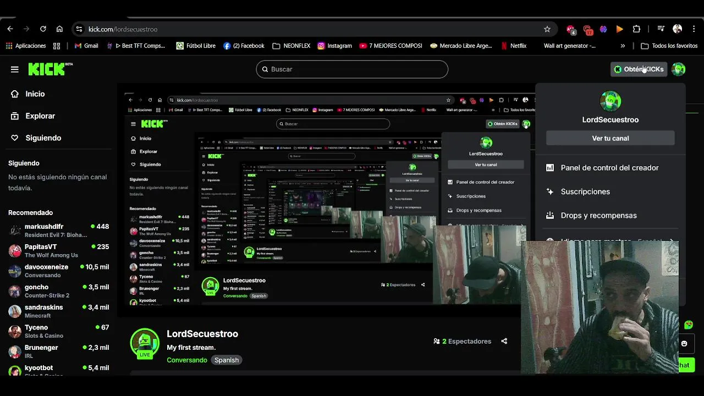Viewport: 704px width, 396px height.
Task: Open Siguiendo in the sidebar
Action: 43,138
